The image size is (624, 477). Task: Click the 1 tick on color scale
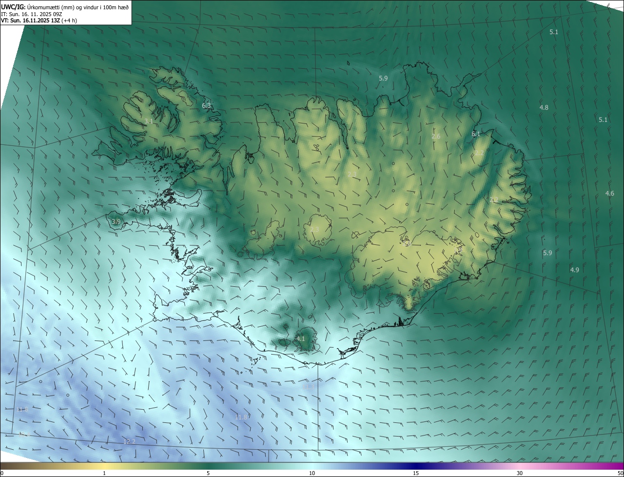(104, 473)
